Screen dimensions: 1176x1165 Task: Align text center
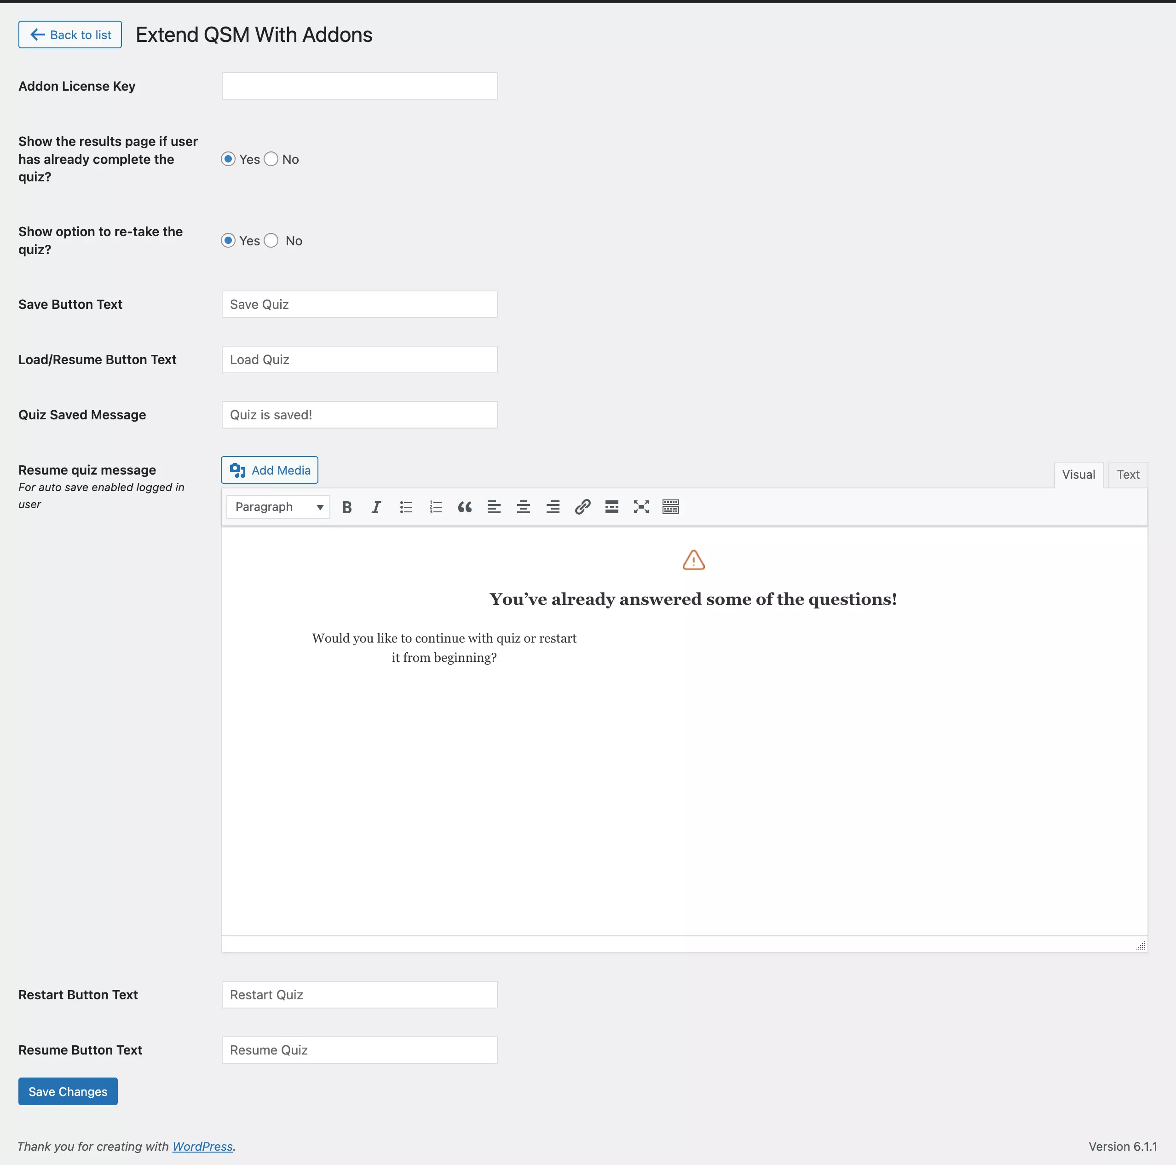click(x=524, y=507)
